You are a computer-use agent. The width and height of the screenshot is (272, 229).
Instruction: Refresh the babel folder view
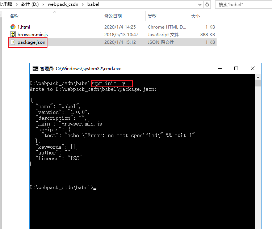point(207,4)
